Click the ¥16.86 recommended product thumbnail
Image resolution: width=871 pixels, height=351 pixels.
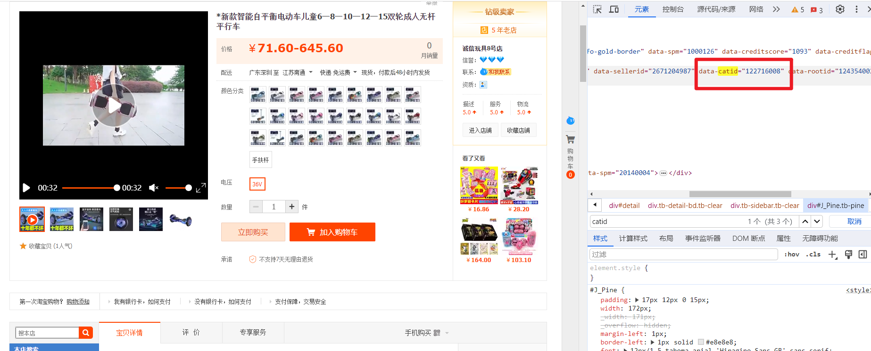point(479,185)
